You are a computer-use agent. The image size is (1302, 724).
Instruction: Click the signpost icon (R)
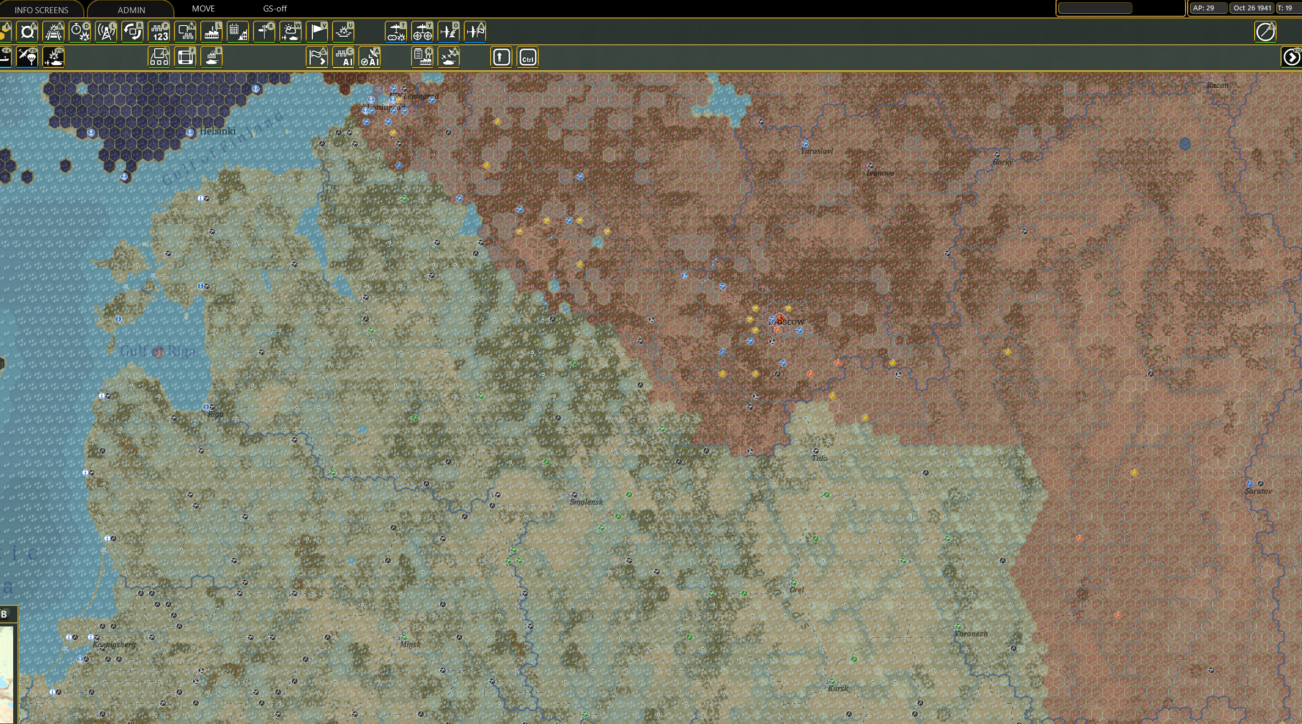click(x=265, y=32)
